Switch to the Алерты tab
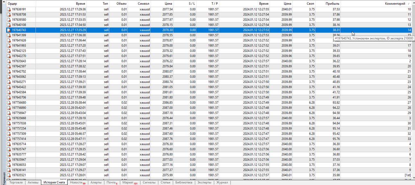This screenshot has width=415, height=185. click(96, 182)
